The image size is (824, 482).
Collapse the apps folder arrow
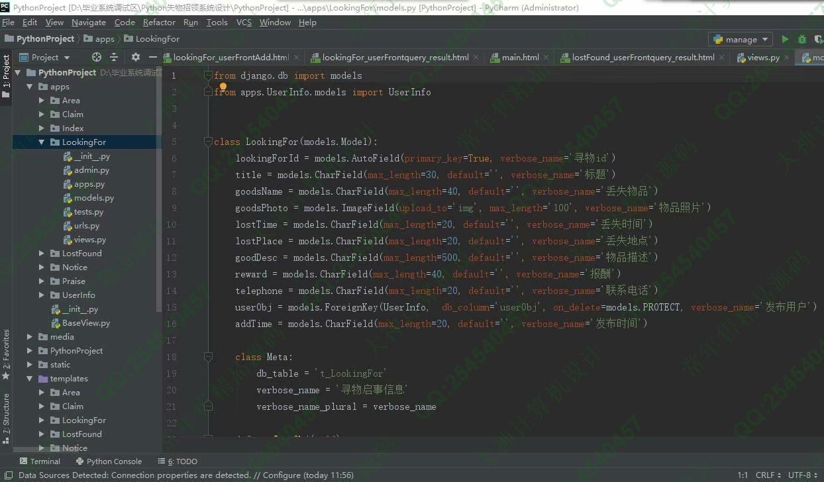coord(29,87)
